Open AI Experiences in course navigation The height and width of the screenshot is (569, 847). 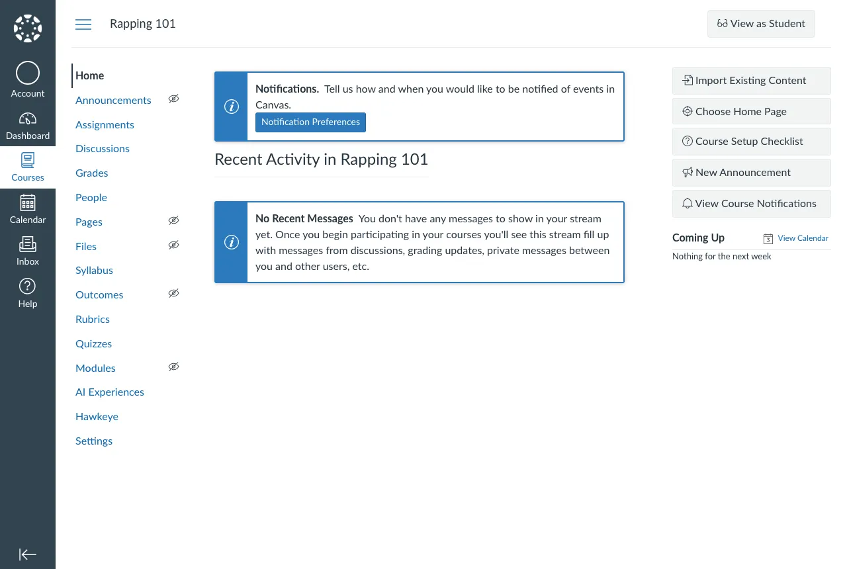110,392
